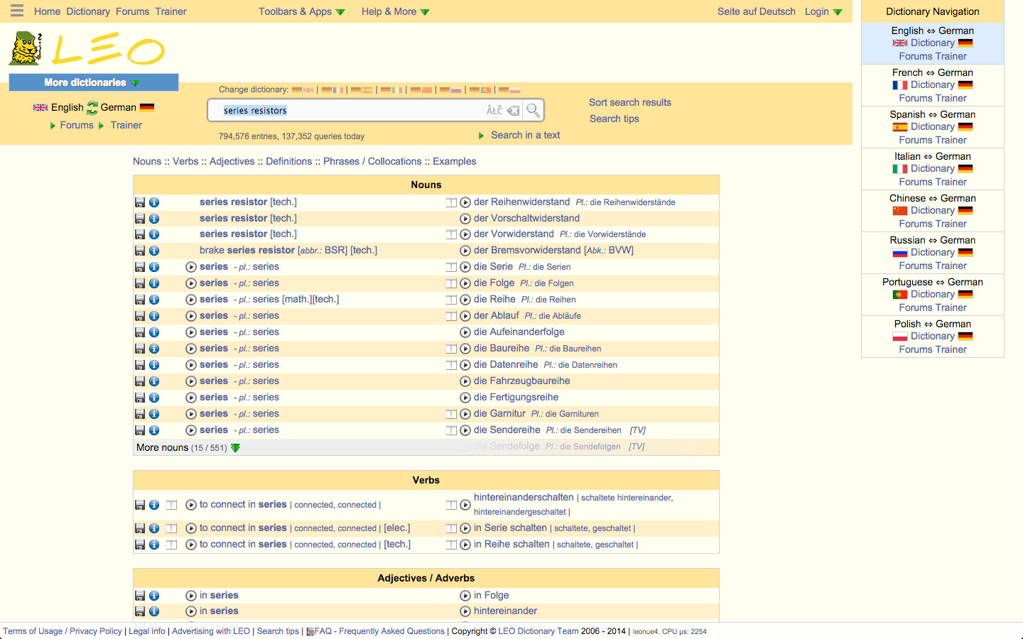This screenshot has width=1023, height=639.
Task: Open Home in top navigation
Action: point(48,11)
